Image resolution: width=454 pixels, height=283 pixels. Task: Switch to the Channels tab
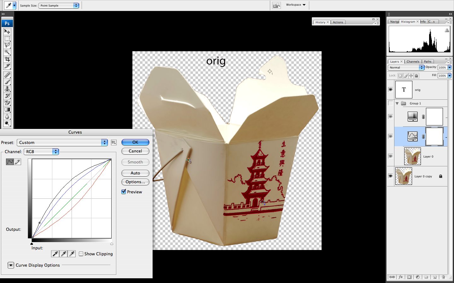413,62
